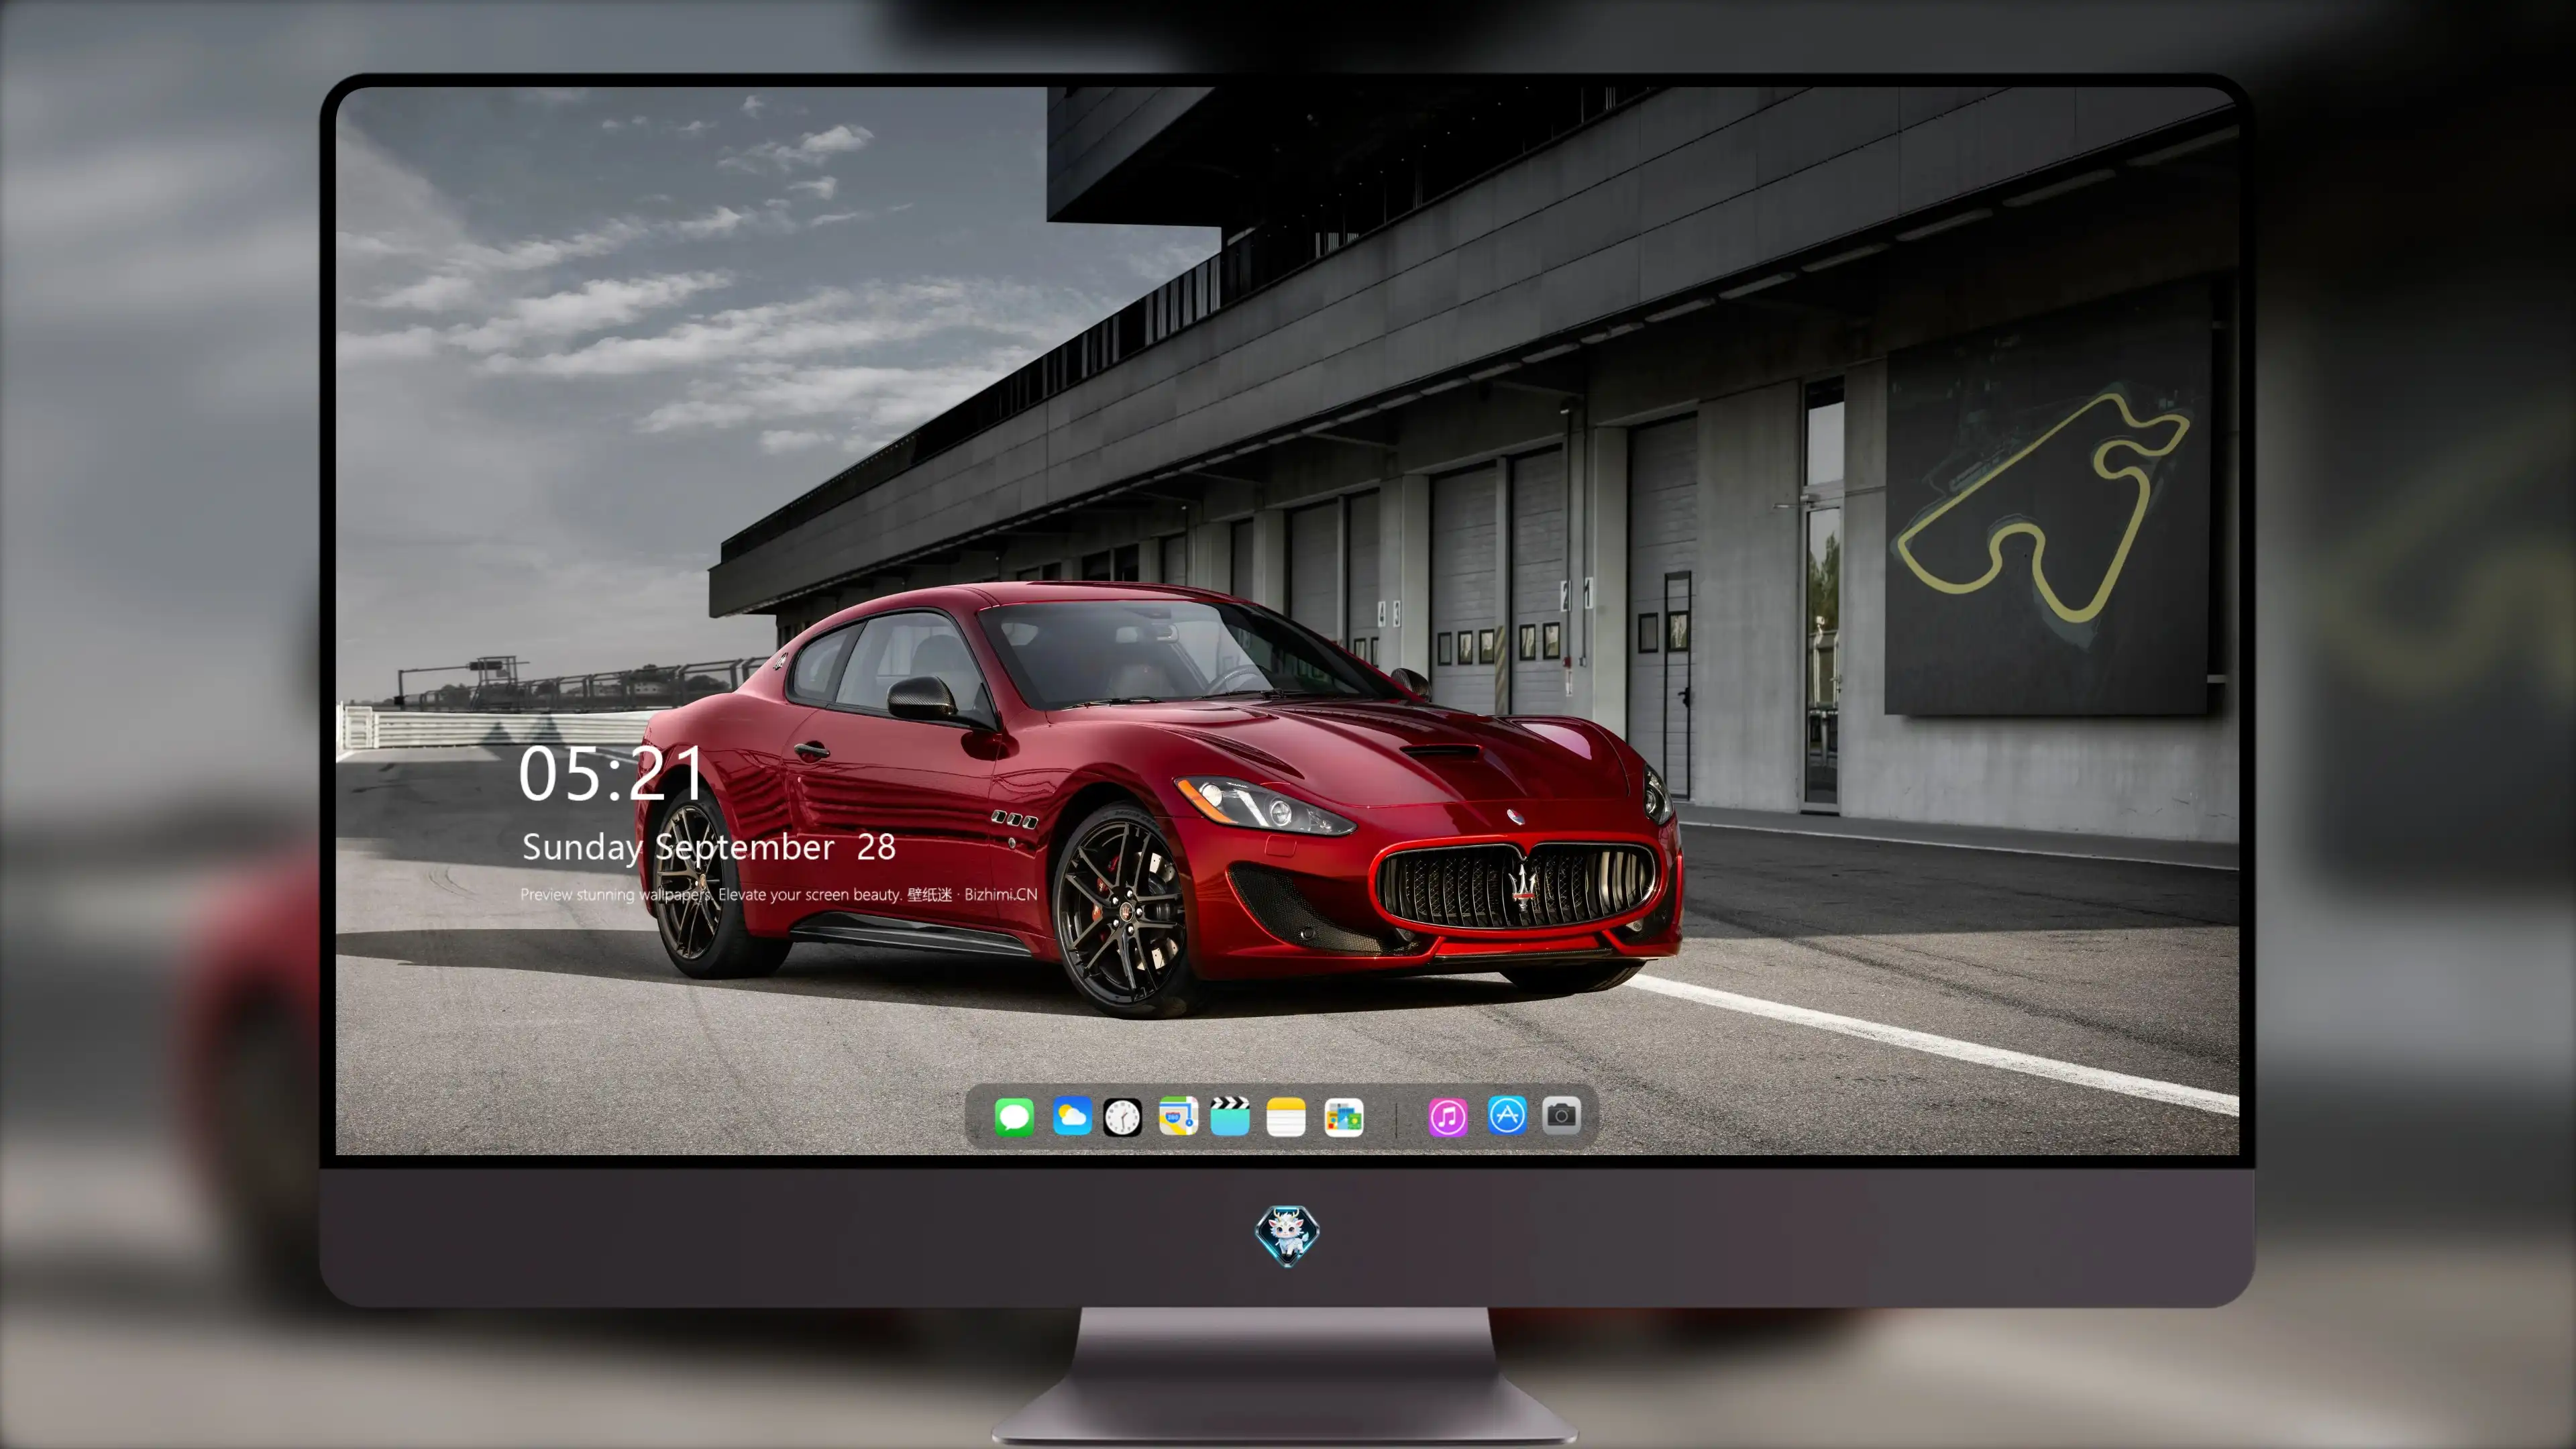Click the Bizhimi.CN wallpaper tagline text
This screenshot has width=2576, height=1449.
click(779, 894)
